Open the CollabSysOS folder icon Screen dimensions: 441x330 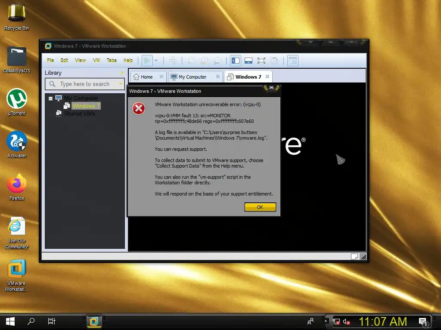tap(17, 59)
